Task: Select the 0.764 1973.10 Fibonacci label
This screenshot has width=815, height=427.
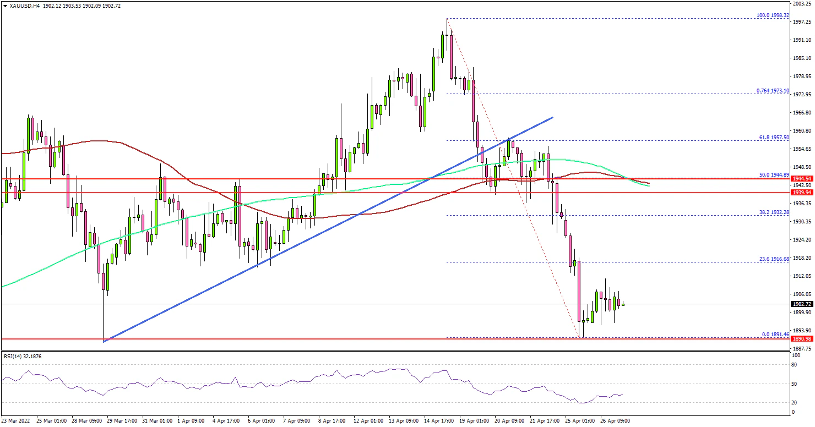Action: tap(773, 91)
